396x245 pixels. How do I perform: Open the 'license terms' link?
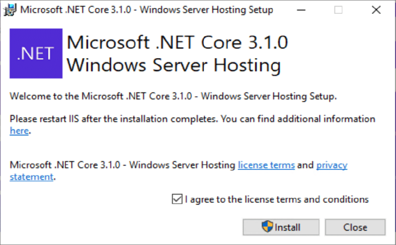(266, 165)
